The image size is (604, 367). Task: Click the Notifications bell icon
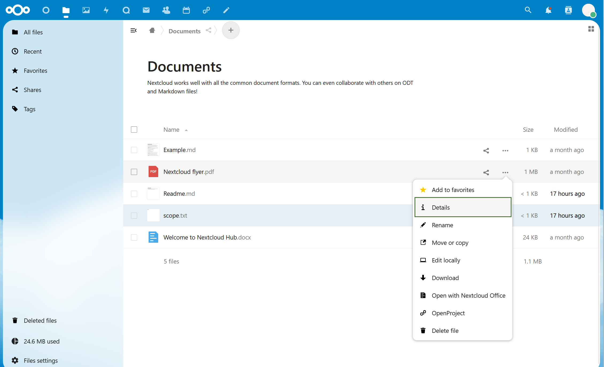point(548,10)
